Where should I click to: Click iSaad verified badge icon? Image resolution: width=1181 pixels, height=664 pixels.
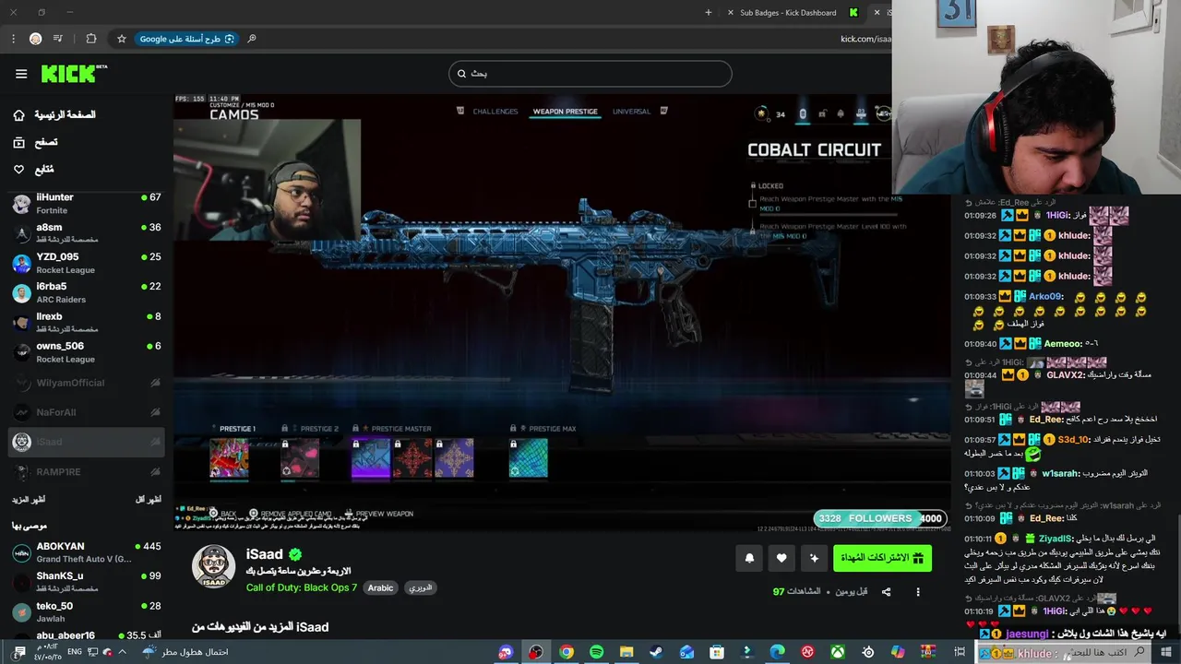(x=295, y=554)
